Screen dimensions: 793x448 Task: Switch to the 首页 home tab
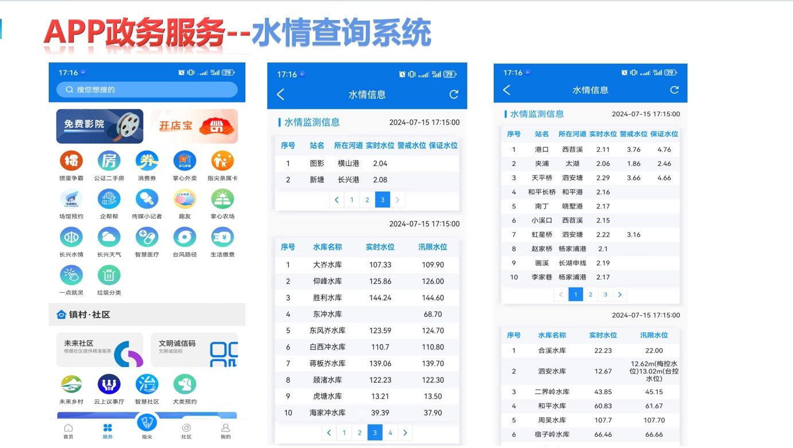(x=68, y=432)
